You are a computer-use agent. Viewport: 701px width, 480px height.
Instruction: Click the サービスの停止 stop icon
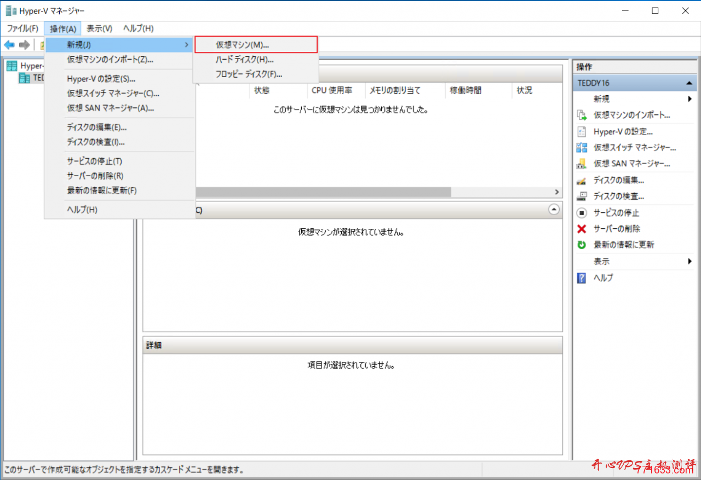(x=582, y=212)
